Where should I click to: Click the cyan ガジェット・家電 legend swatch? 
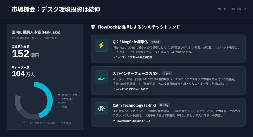click(x=59, y=95)
